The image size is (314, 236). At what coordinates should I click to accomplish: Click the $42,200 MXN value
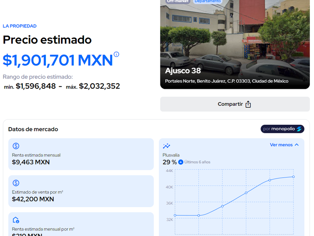tap(33, 199)
